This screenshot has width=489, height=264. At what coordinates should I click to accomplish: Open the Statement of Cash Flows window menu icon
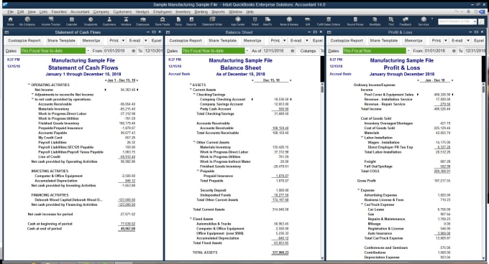(x=6, y=32)
